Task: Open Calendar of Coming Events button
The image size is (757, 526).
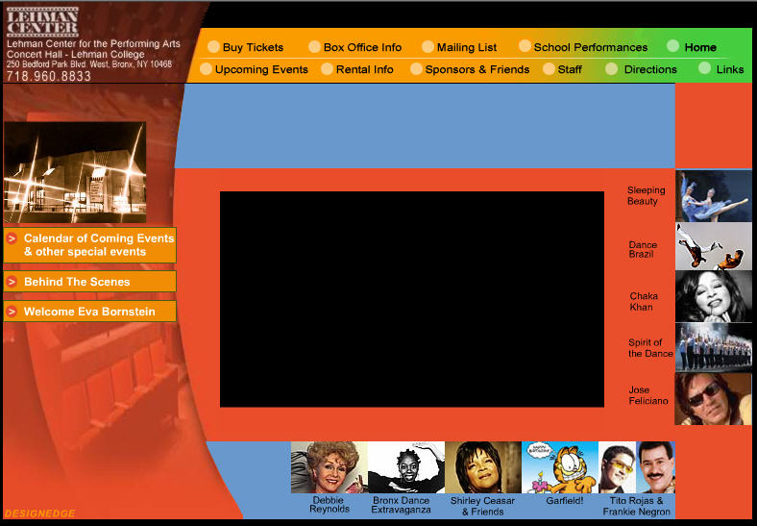Action: click(89, 245)
